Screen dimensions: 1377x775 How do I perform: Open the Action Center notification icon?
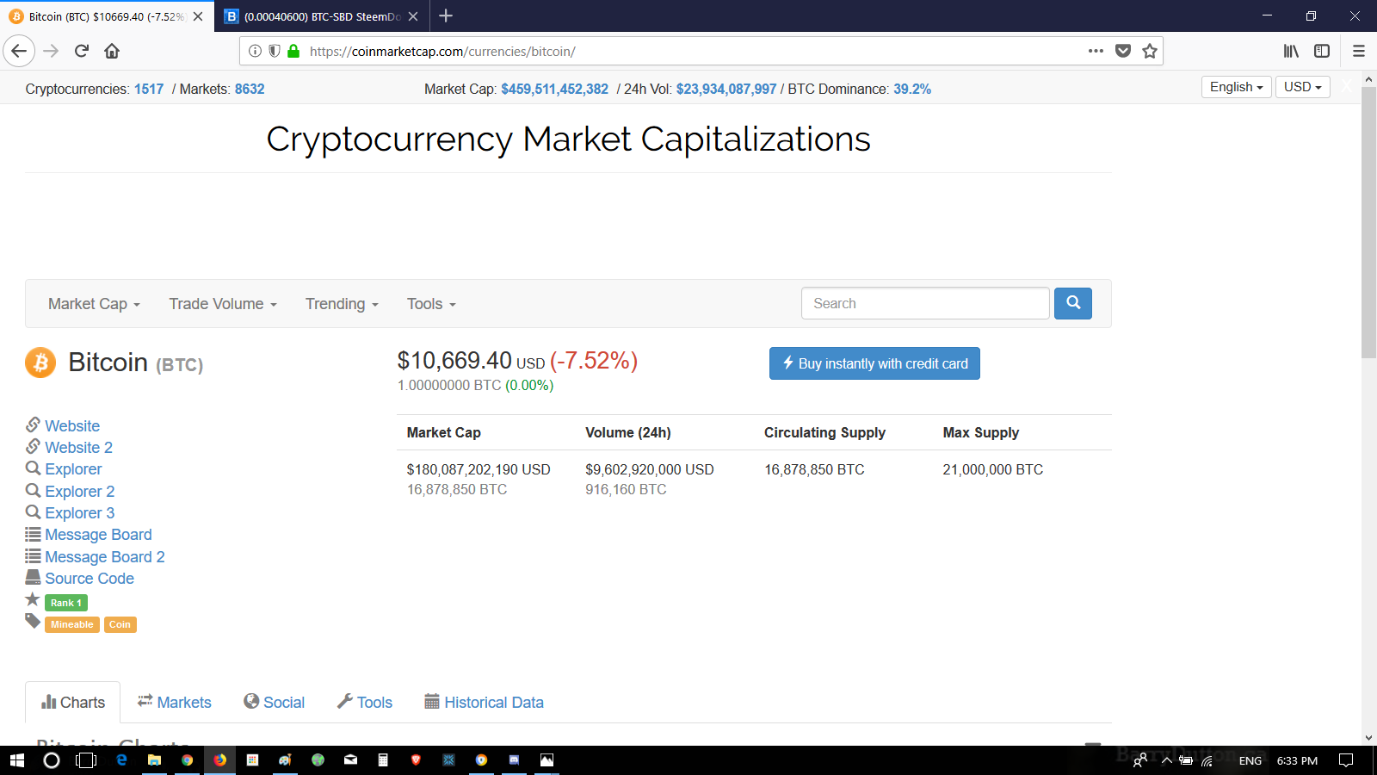(x=1346, y=760)
